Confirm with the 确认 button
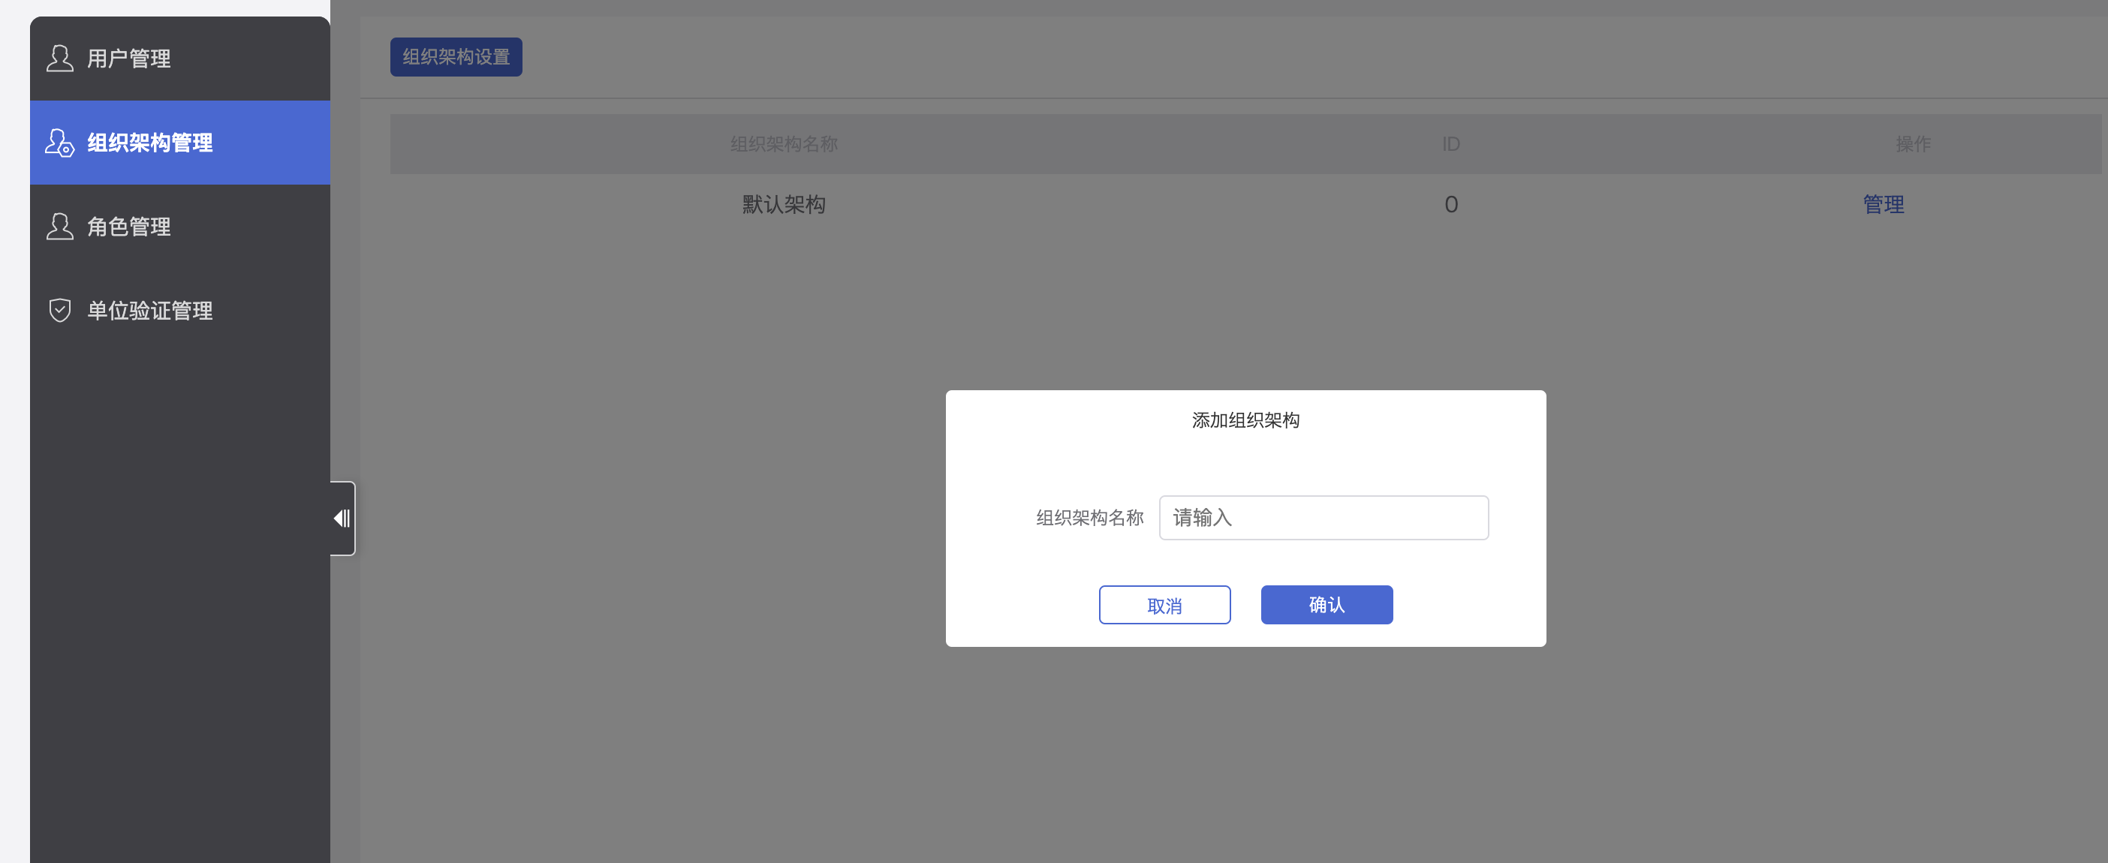Image resolution: width=2108 pixels, height=863 pixels. pyautogui.click(x=1326, y=606)
